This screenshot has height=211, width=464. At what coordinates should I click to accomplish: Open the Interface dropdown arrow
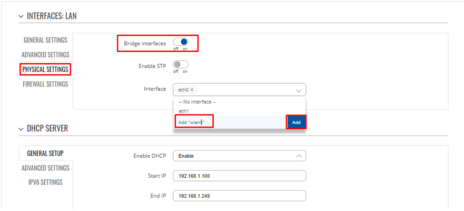coord(299,90)
